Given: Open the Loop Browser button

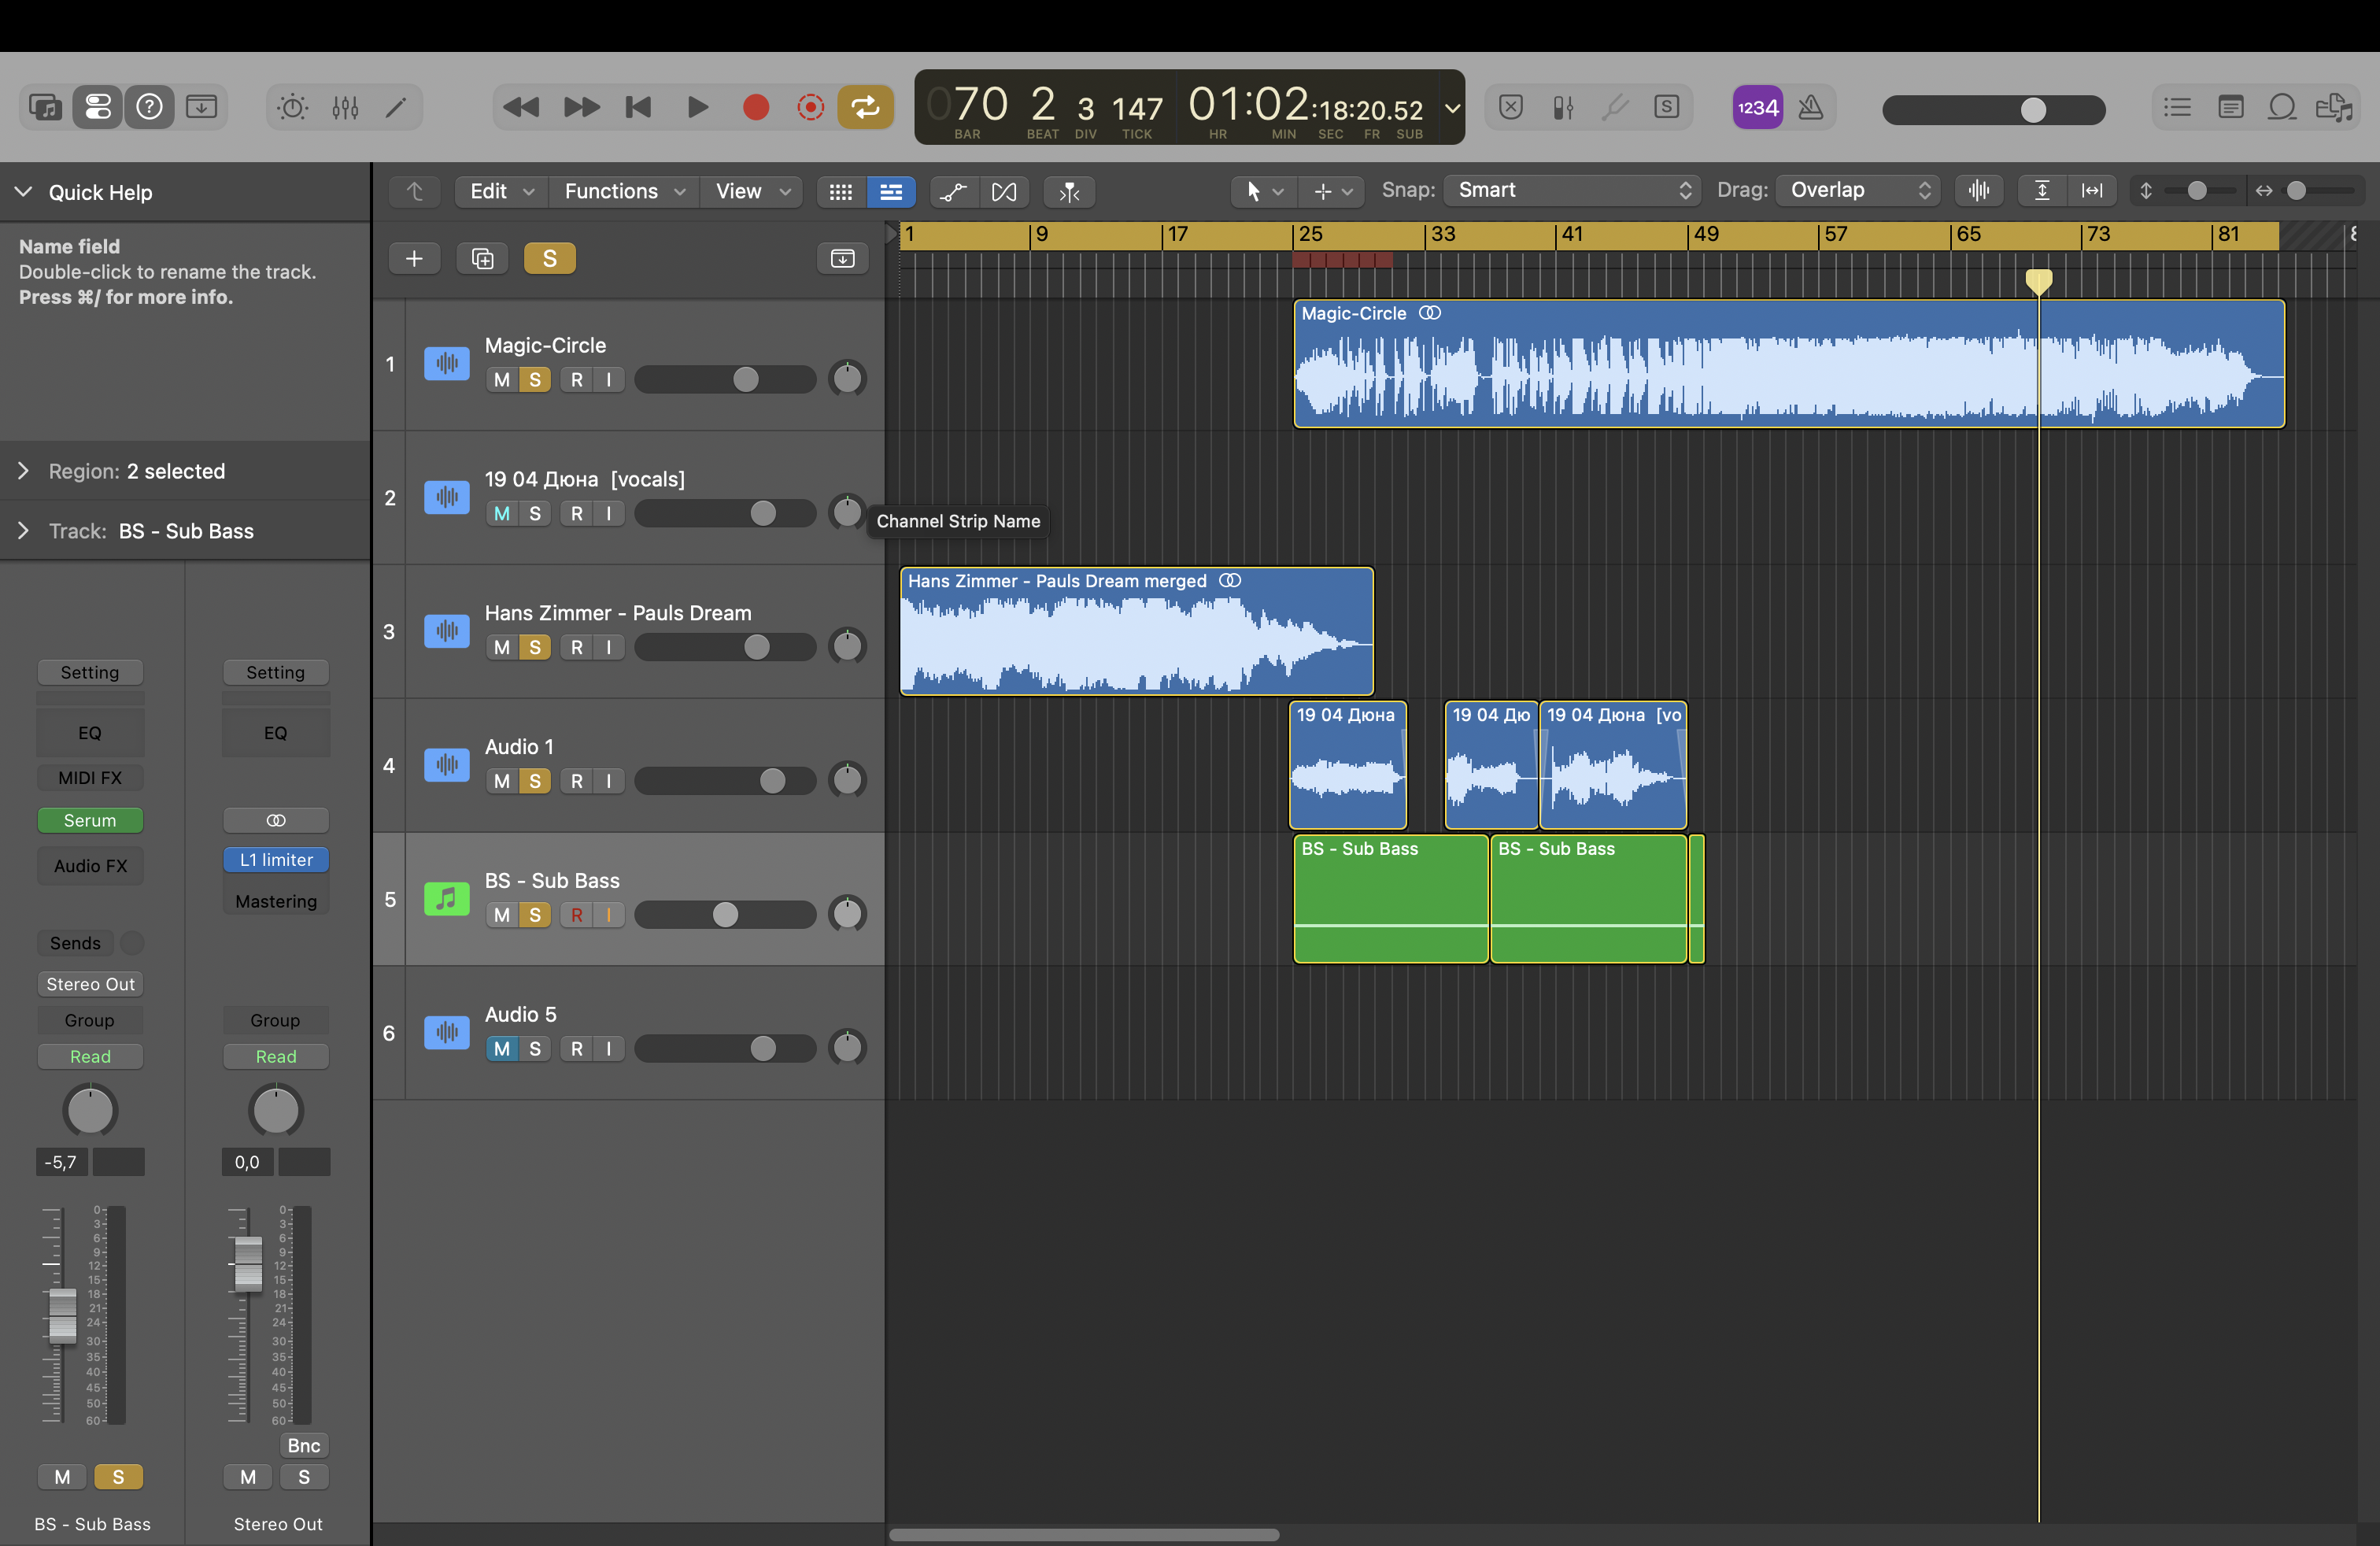Looking at the screenshot, I should 2282,107.
